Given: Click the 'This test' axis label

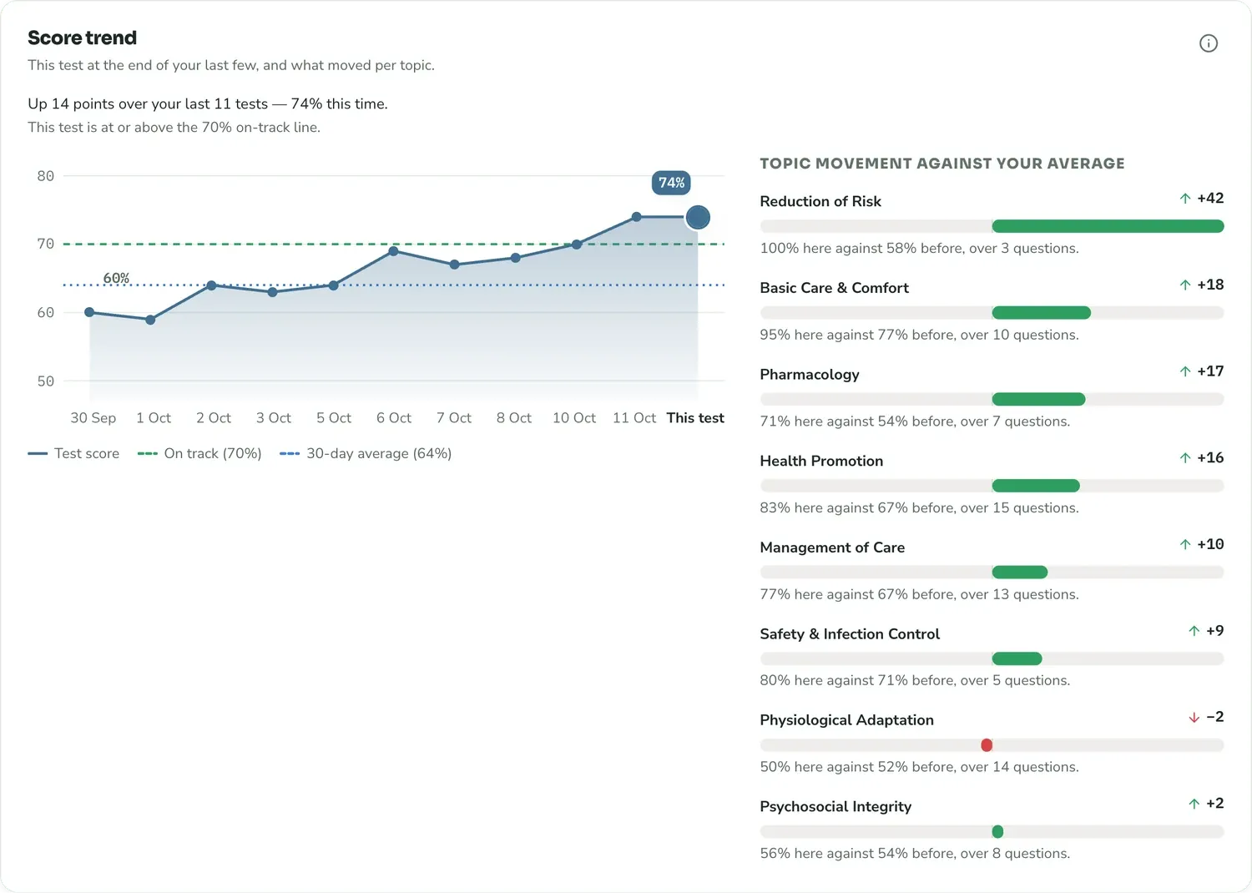Looking at the screenshot, I should (x=695, y=417).
